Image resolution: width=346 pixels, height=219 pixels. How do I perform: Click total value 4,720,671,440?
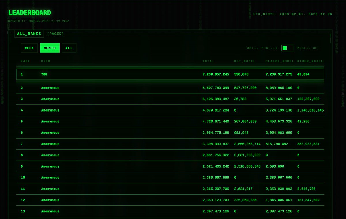pyautogui.click(x=216, y=121)
